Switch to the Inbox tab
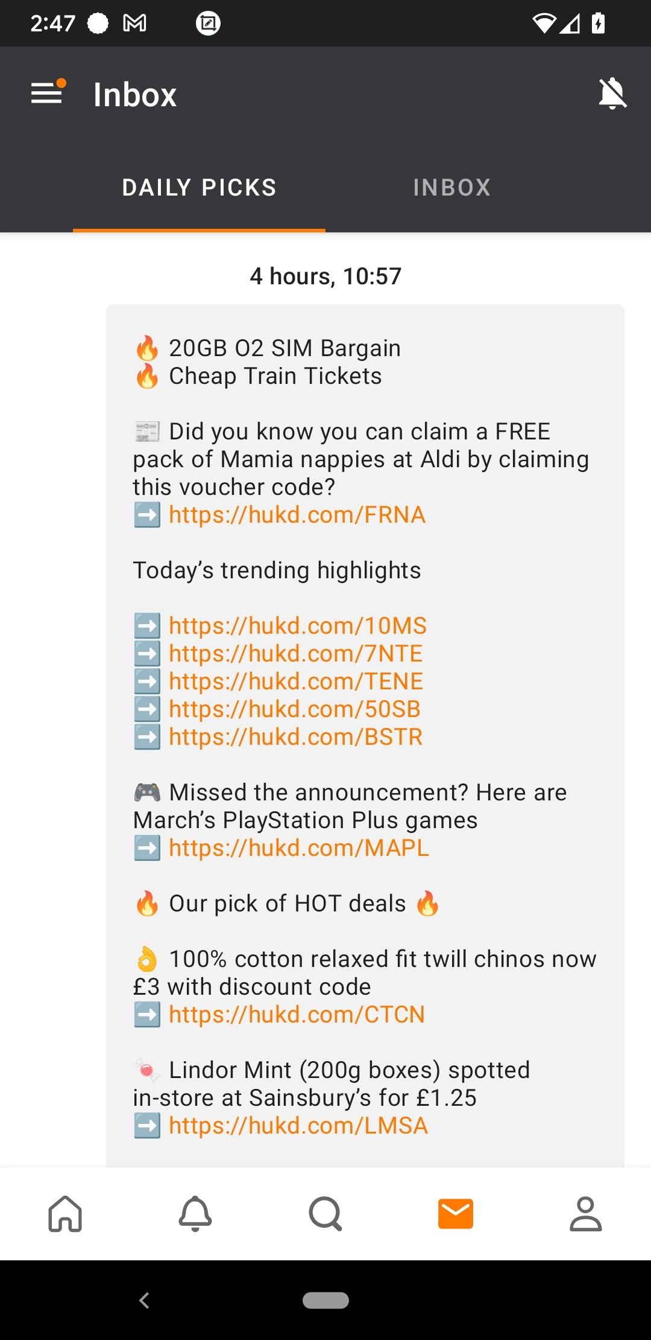The width and height of the screenshot is (651, 1340). coord(452,188)
